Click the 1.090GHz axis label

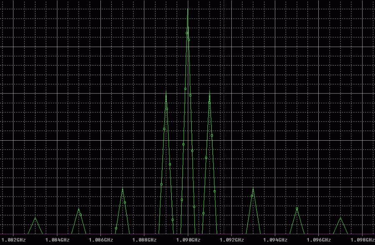(x=188, y=240)
